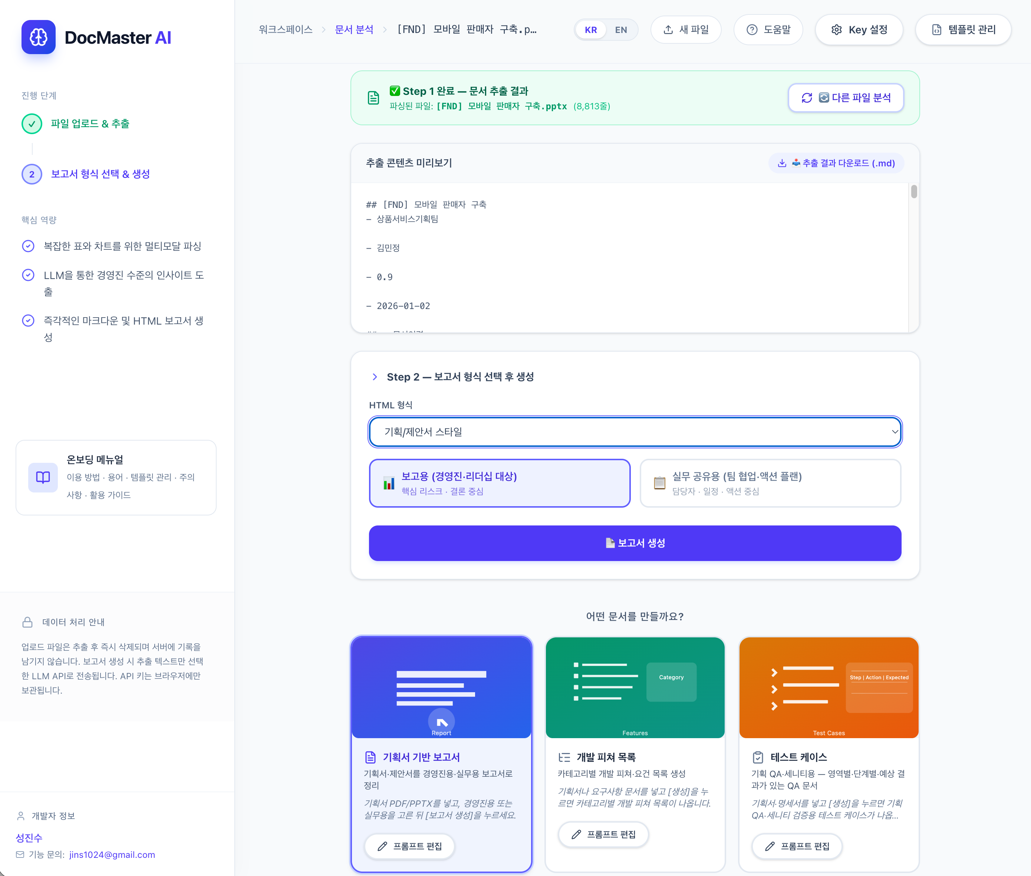
Task: Click the green checkmark step 1 circle
Action: click(x=32, y=124)
